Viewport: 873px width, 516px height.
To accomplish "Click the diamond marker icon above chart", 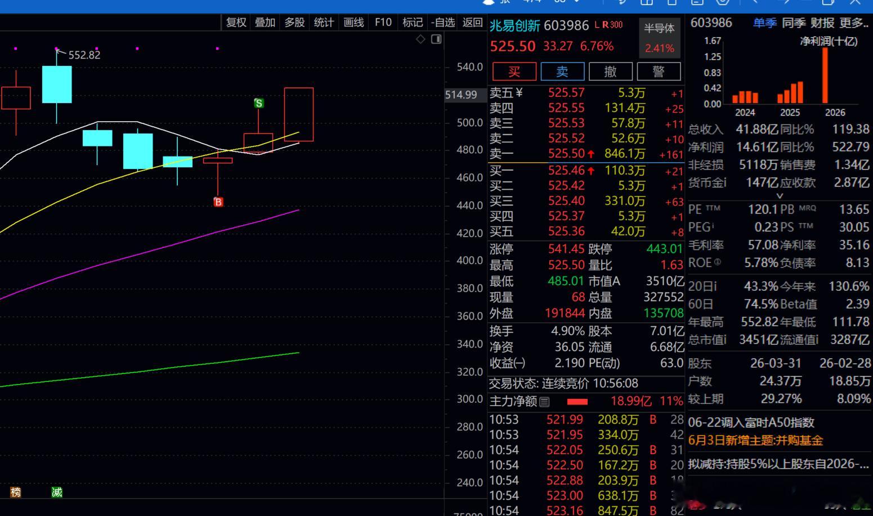I will (x=420, y=39).
